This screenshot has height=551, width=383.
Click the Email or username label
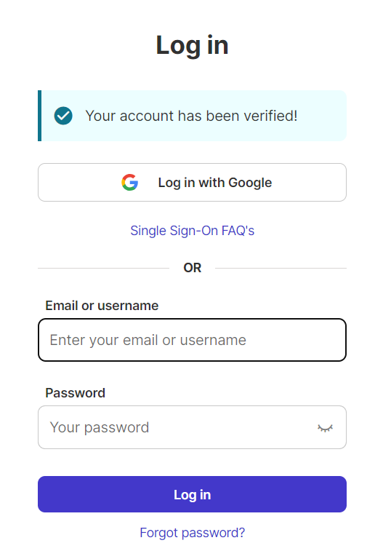coord(102,306)
